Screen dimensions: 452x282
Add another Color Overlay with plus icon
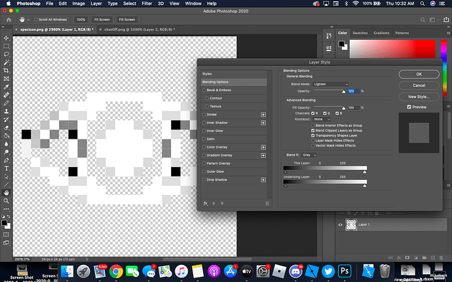pyautogui.click(x=263, y=147)
